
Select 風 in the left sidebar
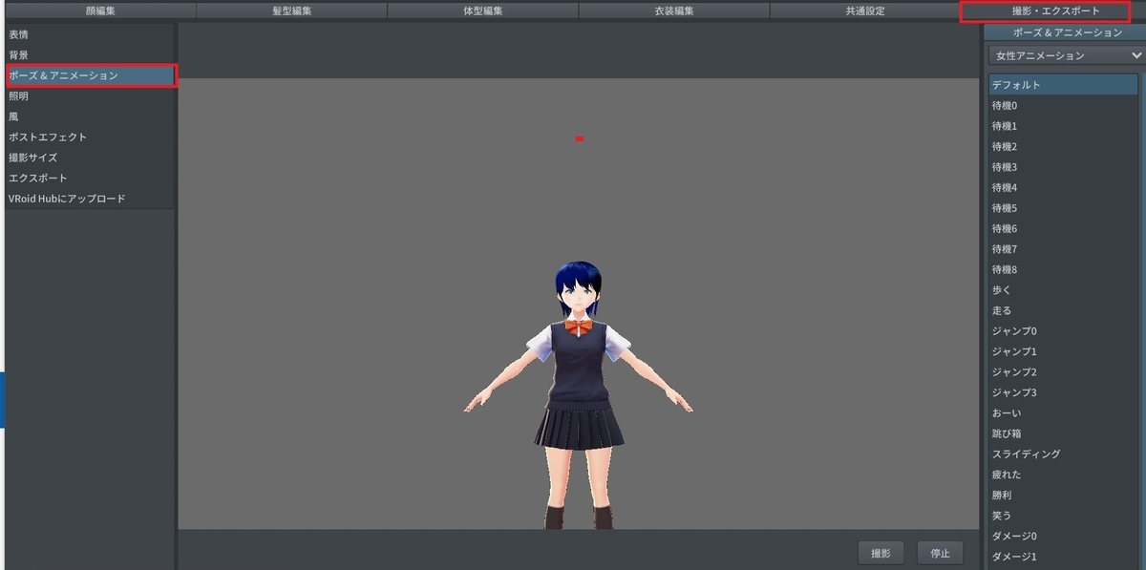91,116
